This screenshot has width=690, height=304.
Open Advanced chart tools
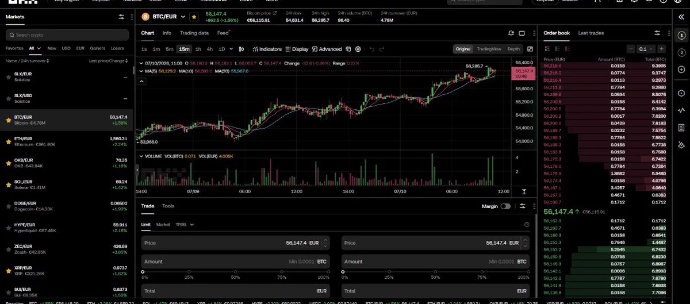(327, 49)
